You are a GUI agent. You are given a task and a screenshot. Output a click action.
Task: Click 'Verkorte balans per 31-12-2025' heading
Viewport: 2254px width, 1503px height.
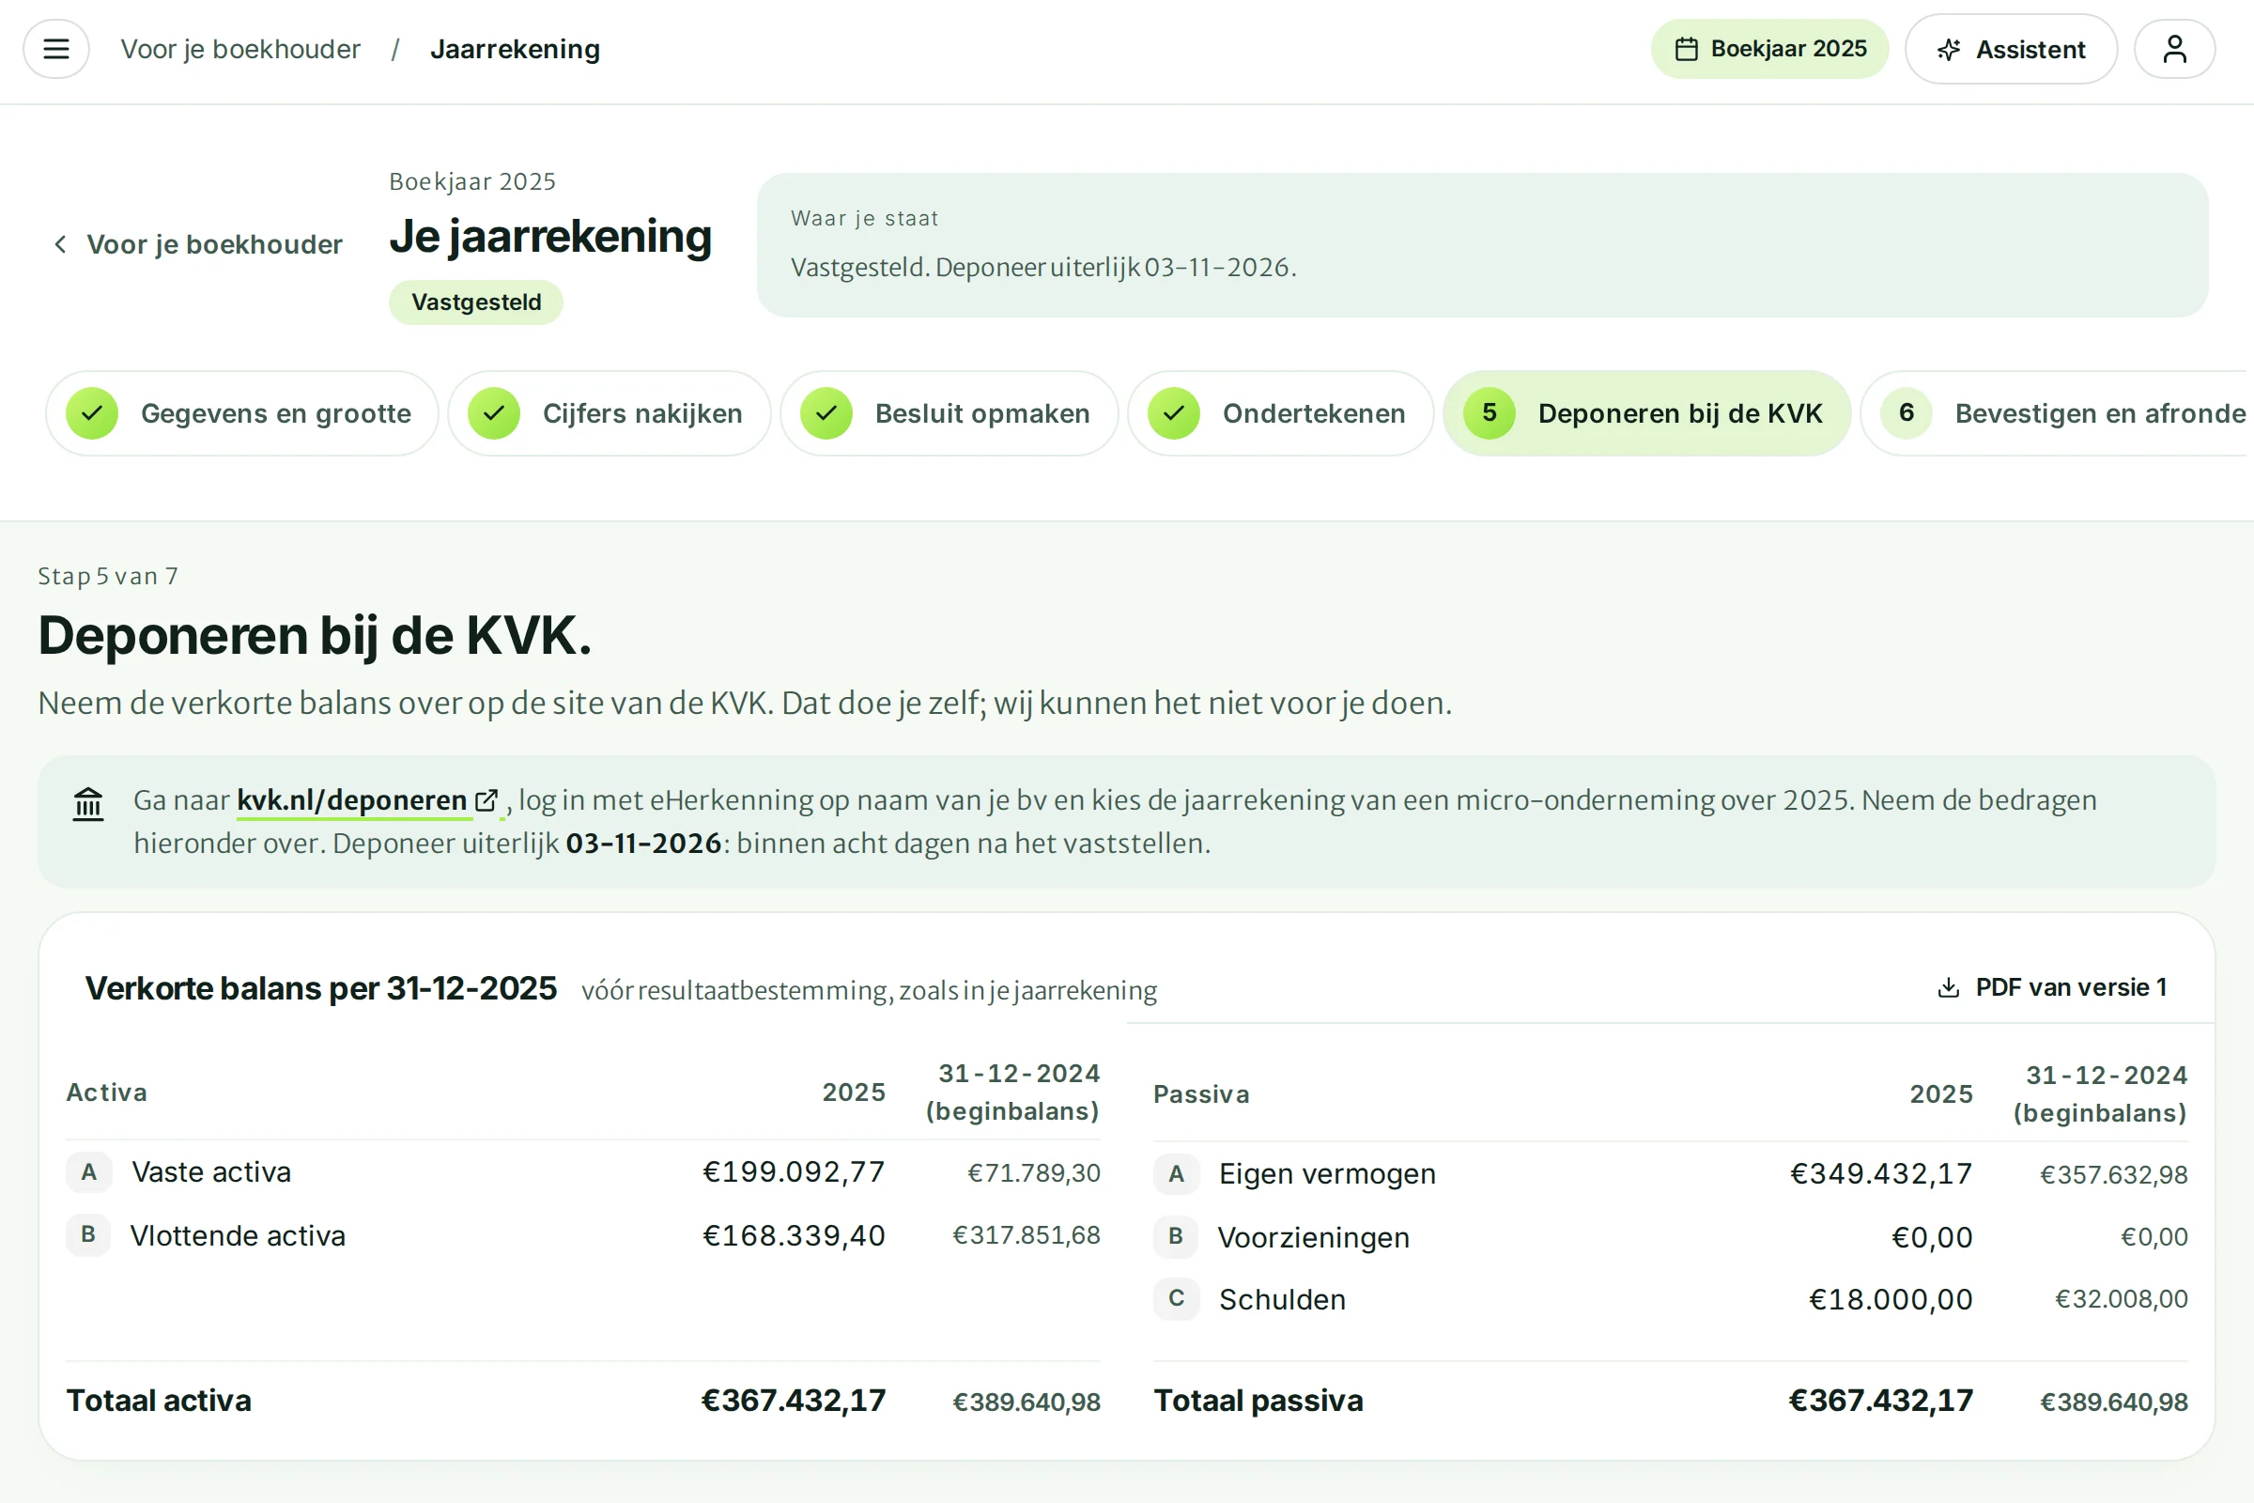point(321,988)
